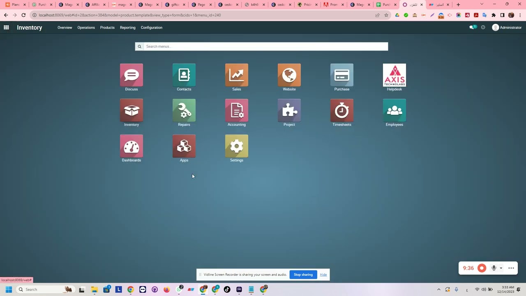Click the Stop sharing button
The image size is (526, 296).
[x=303, y=275]
